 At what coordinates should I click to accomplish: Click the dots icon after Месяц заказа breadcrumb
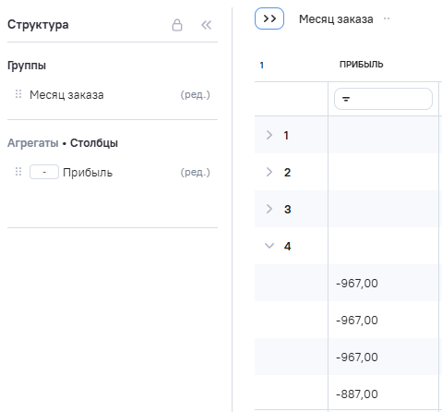click(387, 18)
